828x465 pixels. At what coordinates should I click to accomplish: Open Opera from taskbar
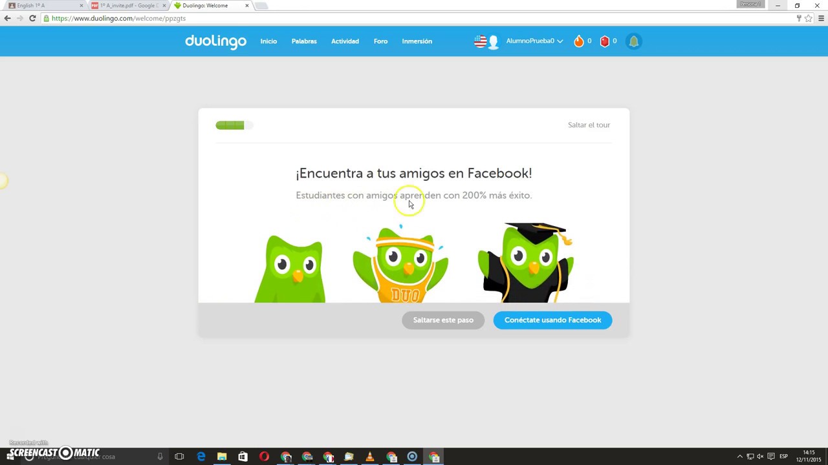pos(264,457)
